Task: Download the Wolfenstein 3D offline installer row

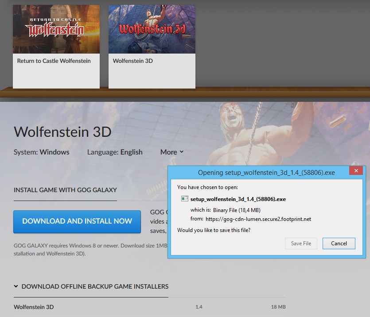Action: click(150, 307)
